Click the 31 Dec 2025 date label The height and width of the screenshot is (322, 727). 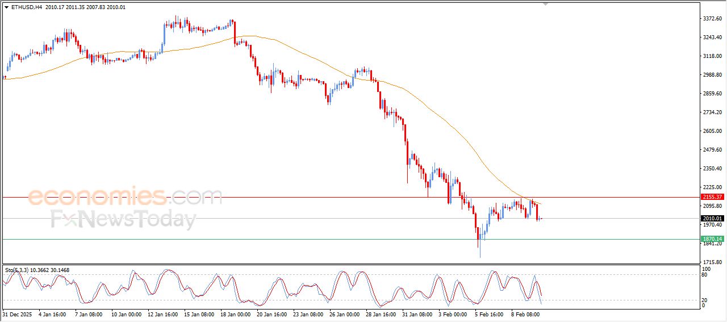(x=18, y=313)
